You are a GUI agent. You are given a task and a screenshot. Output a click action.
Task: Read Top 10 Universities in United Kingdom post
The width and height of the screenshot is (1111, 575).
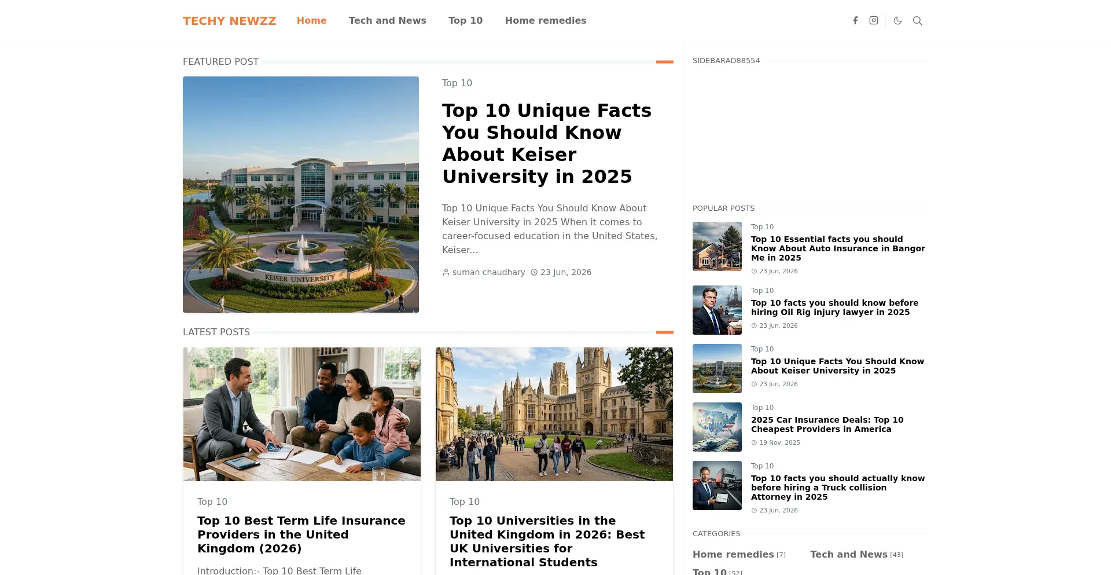(x=547, y=541)
